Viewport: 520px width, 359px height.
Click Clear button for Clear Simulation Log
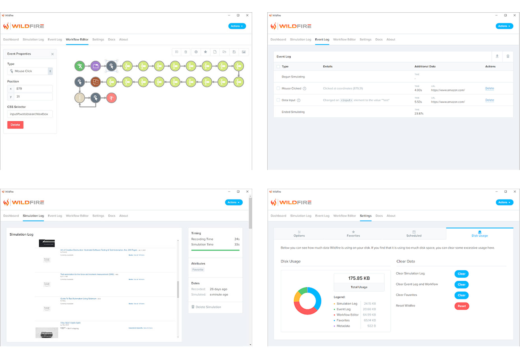click(461, 274)
